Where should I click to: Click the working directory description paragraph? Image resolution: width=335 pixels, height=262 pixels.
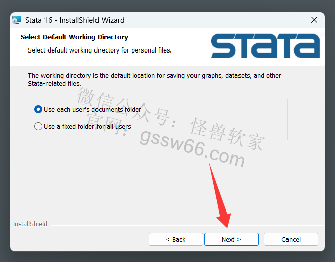[155, 79]
